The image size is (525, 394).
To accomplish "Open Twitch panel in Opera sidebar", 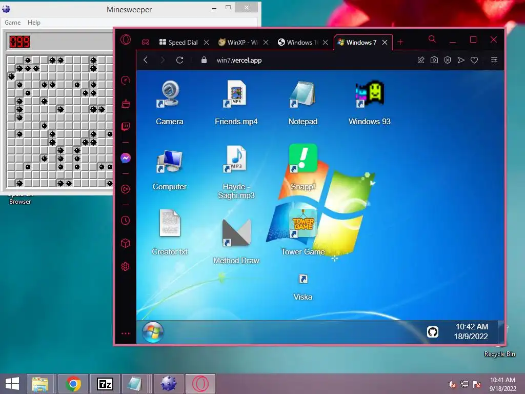I will [126, 127].
